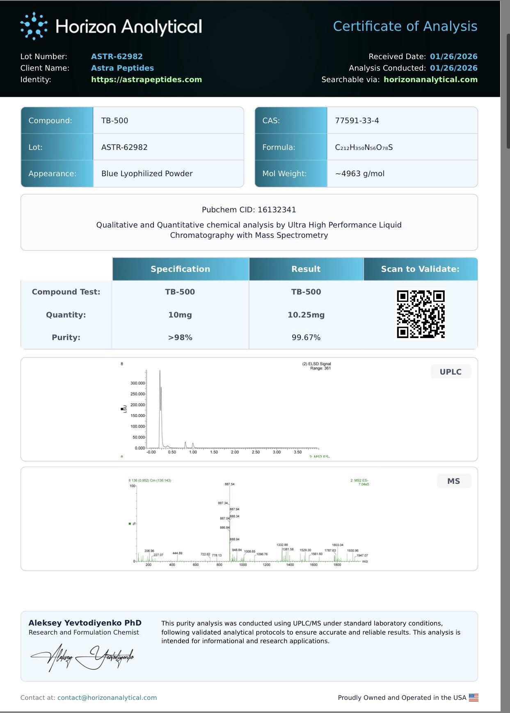The height and width of the screenshot is (713, 510).
Task: Click the Astra Peptides client name
Action: click(122, 68)
